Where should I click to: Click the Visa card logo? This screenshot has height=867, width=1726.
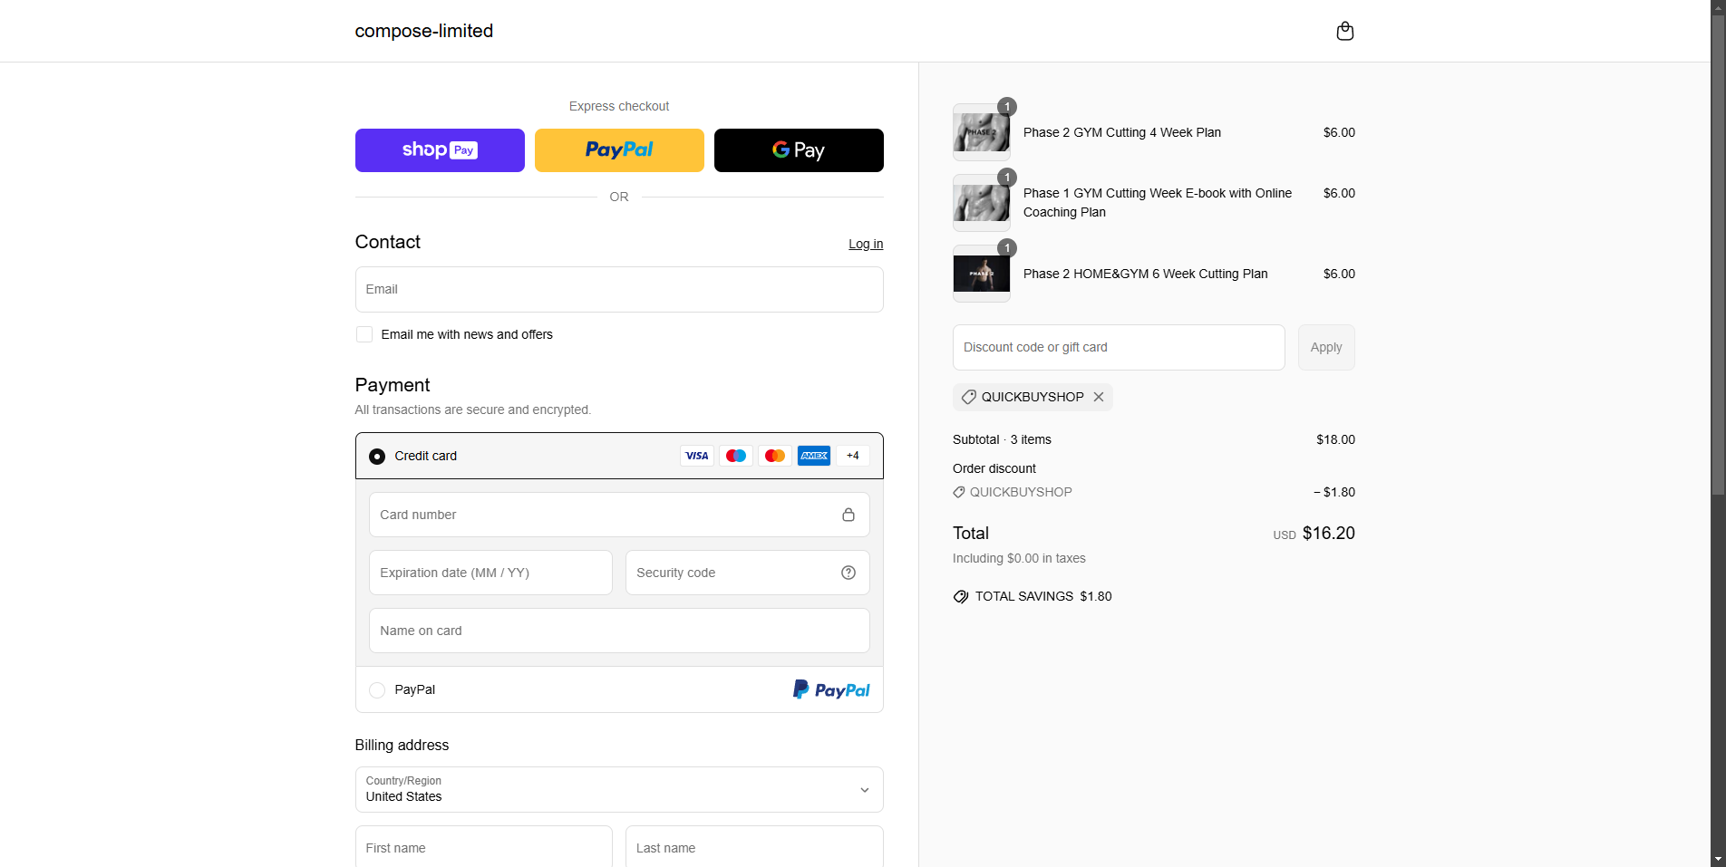click(697, 456)
